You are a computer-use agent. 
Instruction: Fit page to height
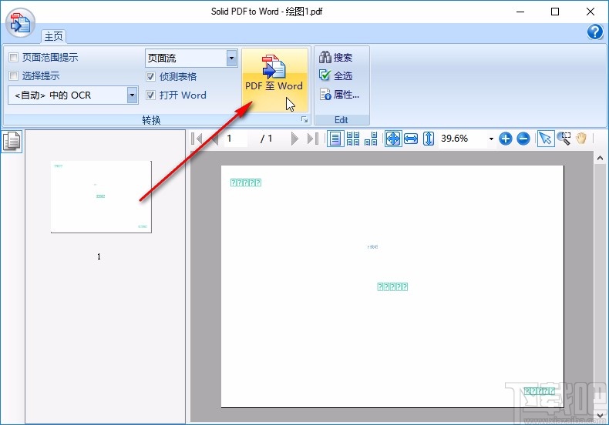coord(429,139)
